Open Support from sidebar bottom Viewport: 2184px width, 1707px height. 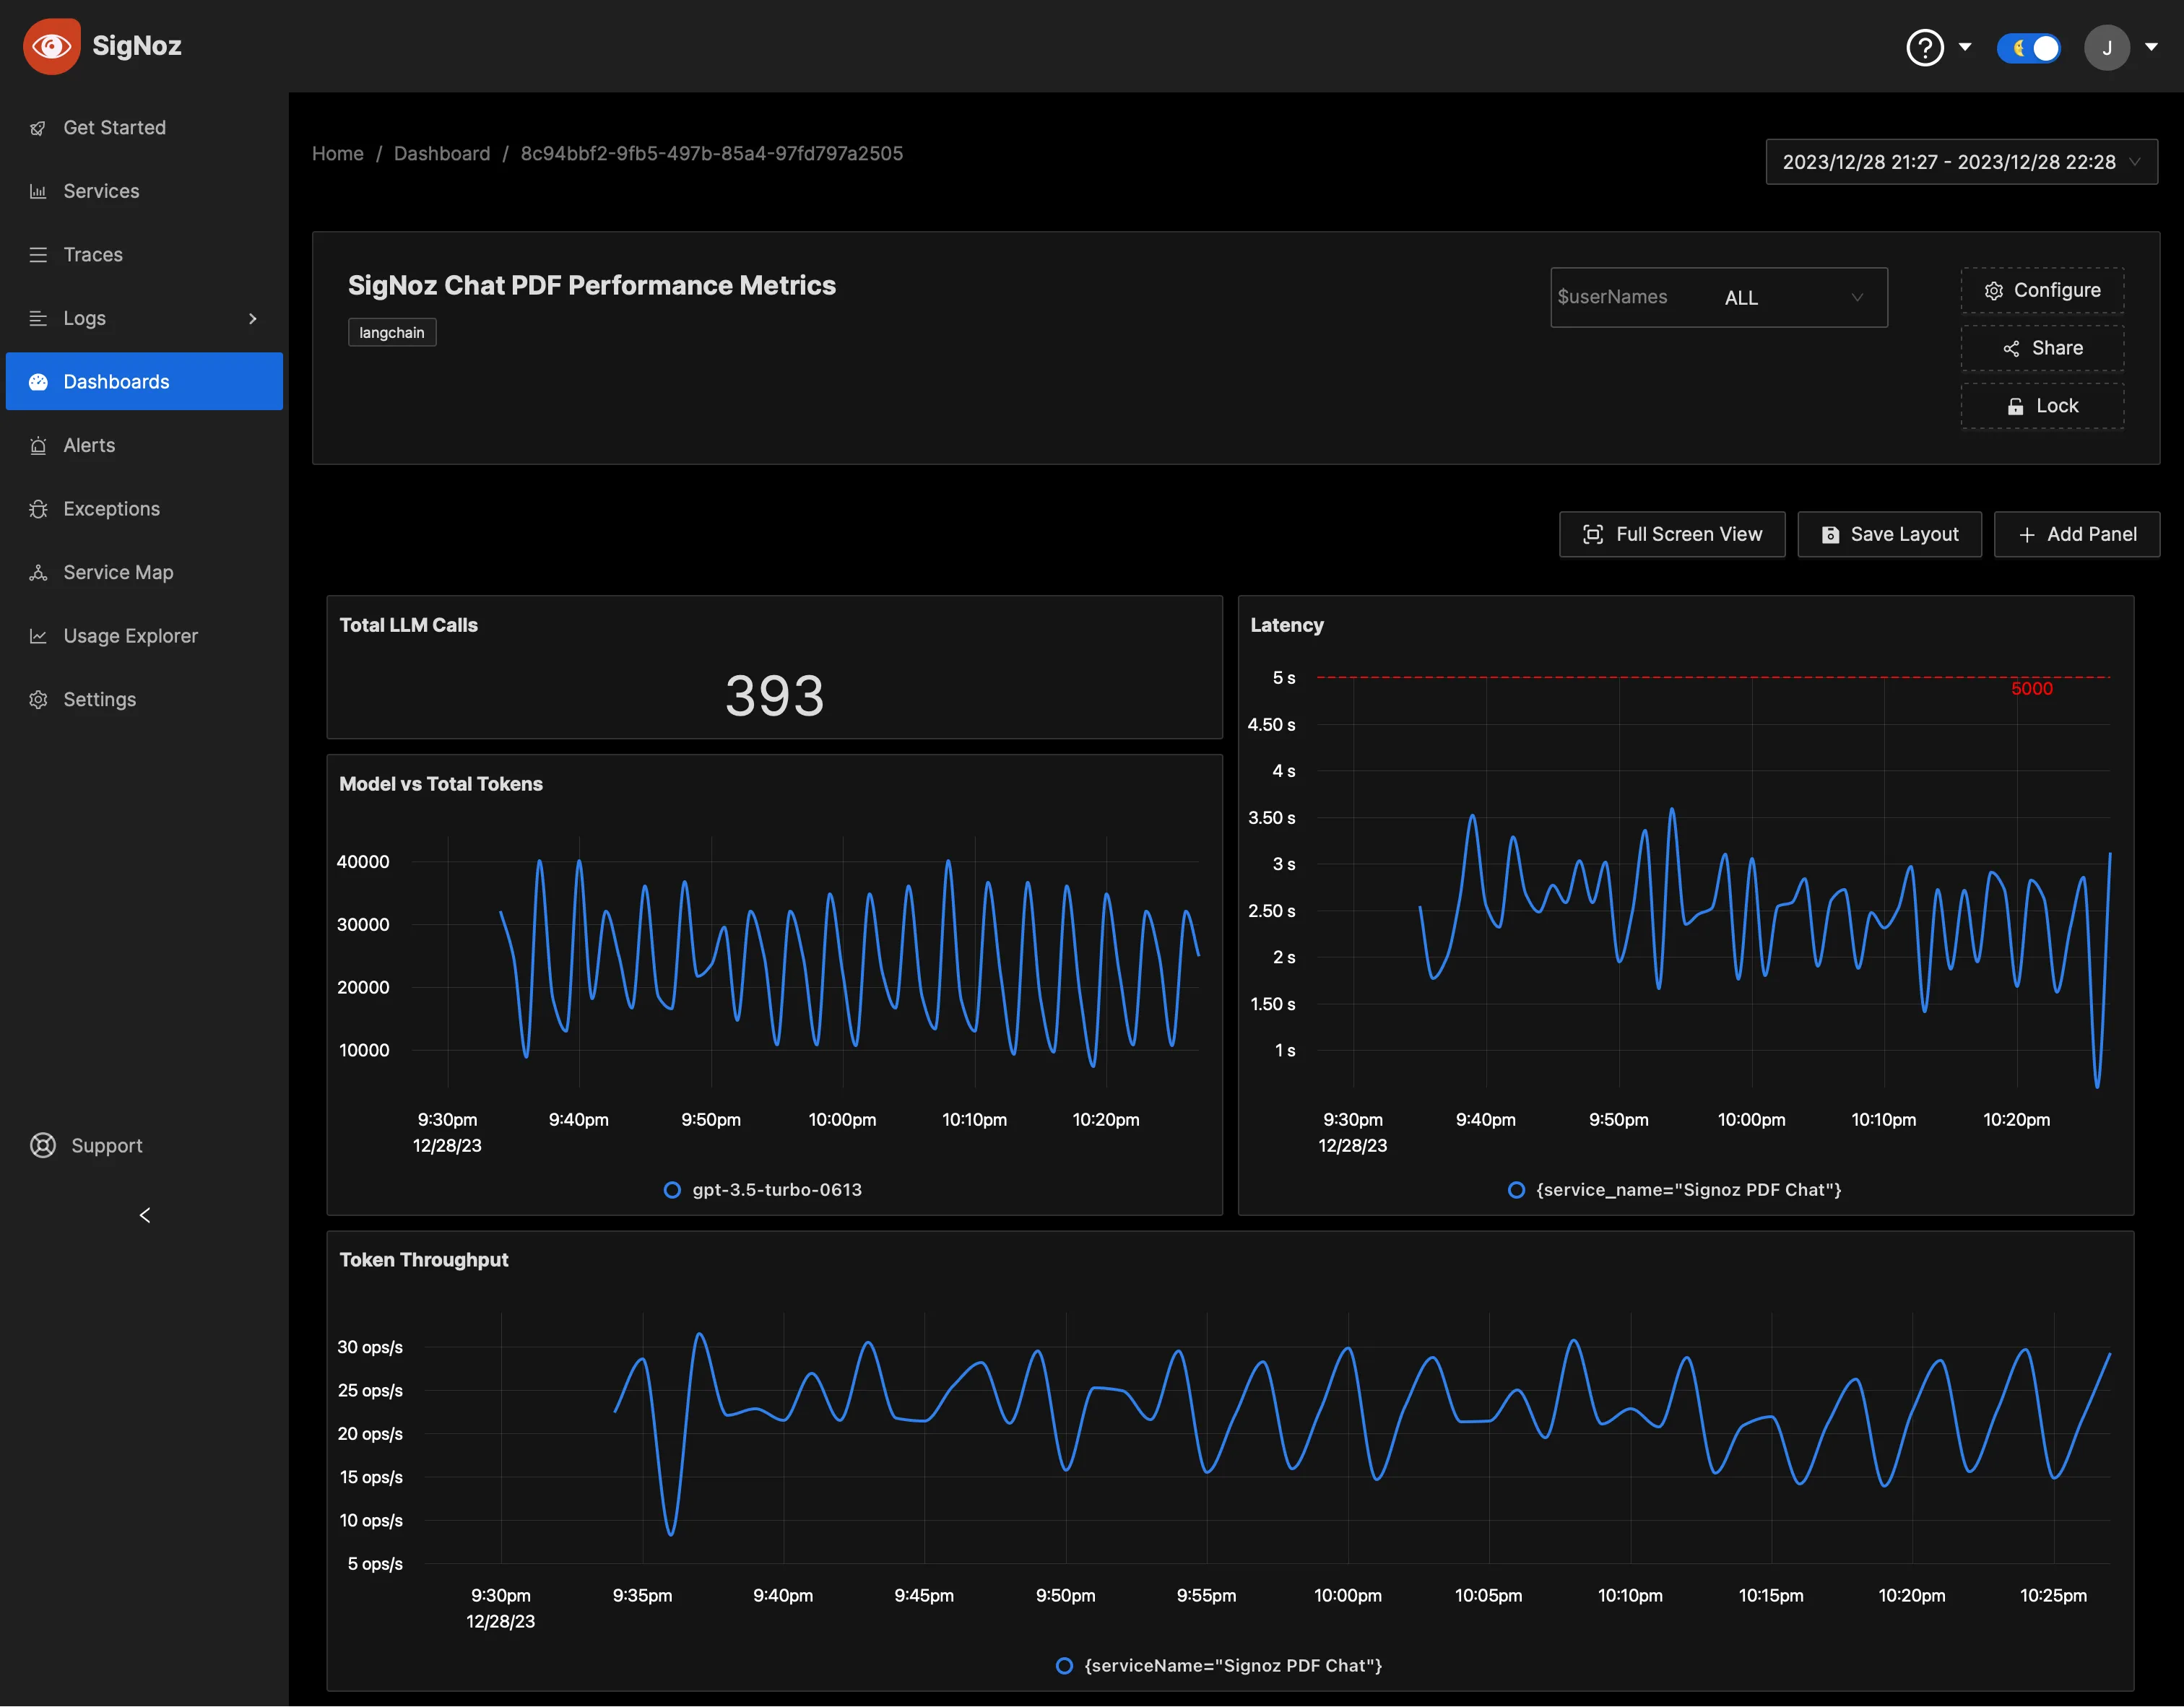(87, 1146)
